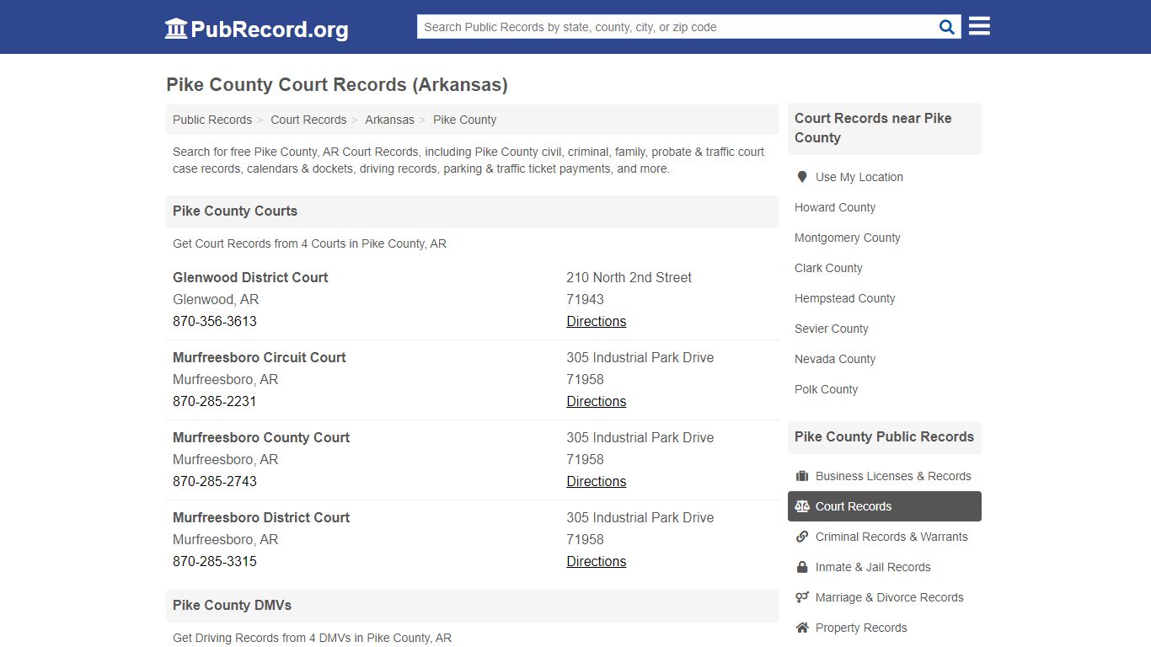Get Directions to Murfreesboro County Court
The height and width of the screenshot is (647, 1151).
coord(597,481)
